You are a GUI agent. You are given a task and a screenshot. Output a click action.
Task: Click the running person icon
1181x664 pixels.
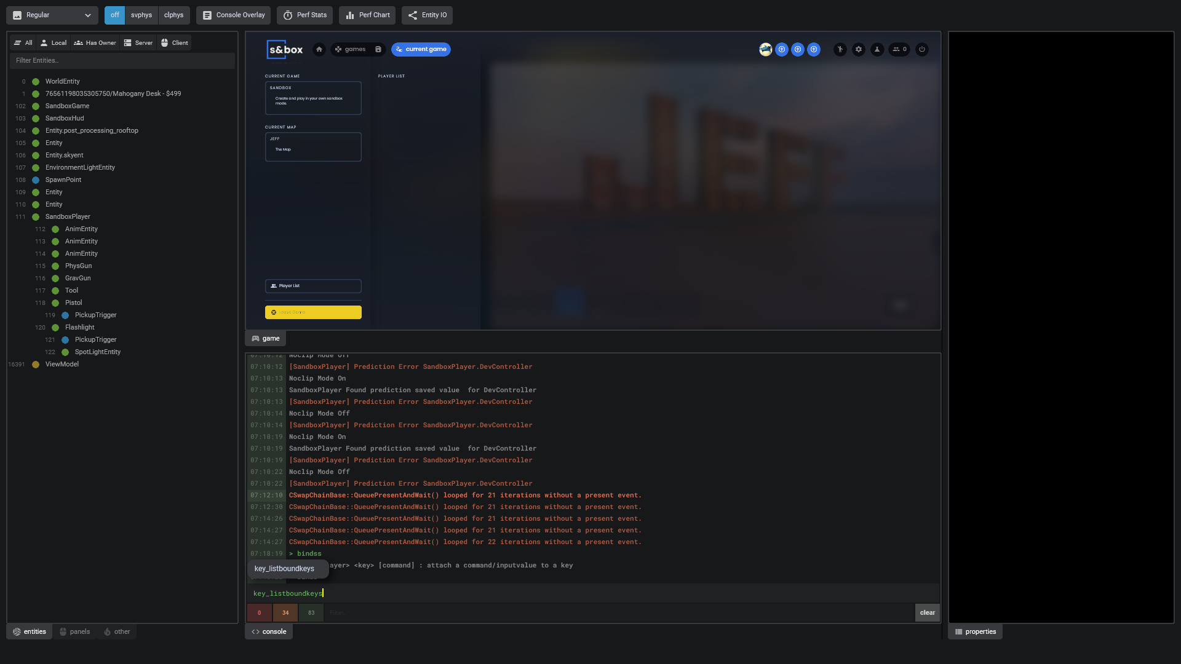(x=840, y=49)
